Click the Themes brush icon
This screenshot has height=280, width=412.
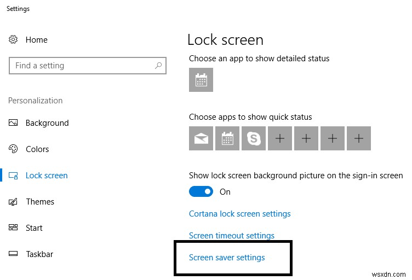click(x=13, y=202)
